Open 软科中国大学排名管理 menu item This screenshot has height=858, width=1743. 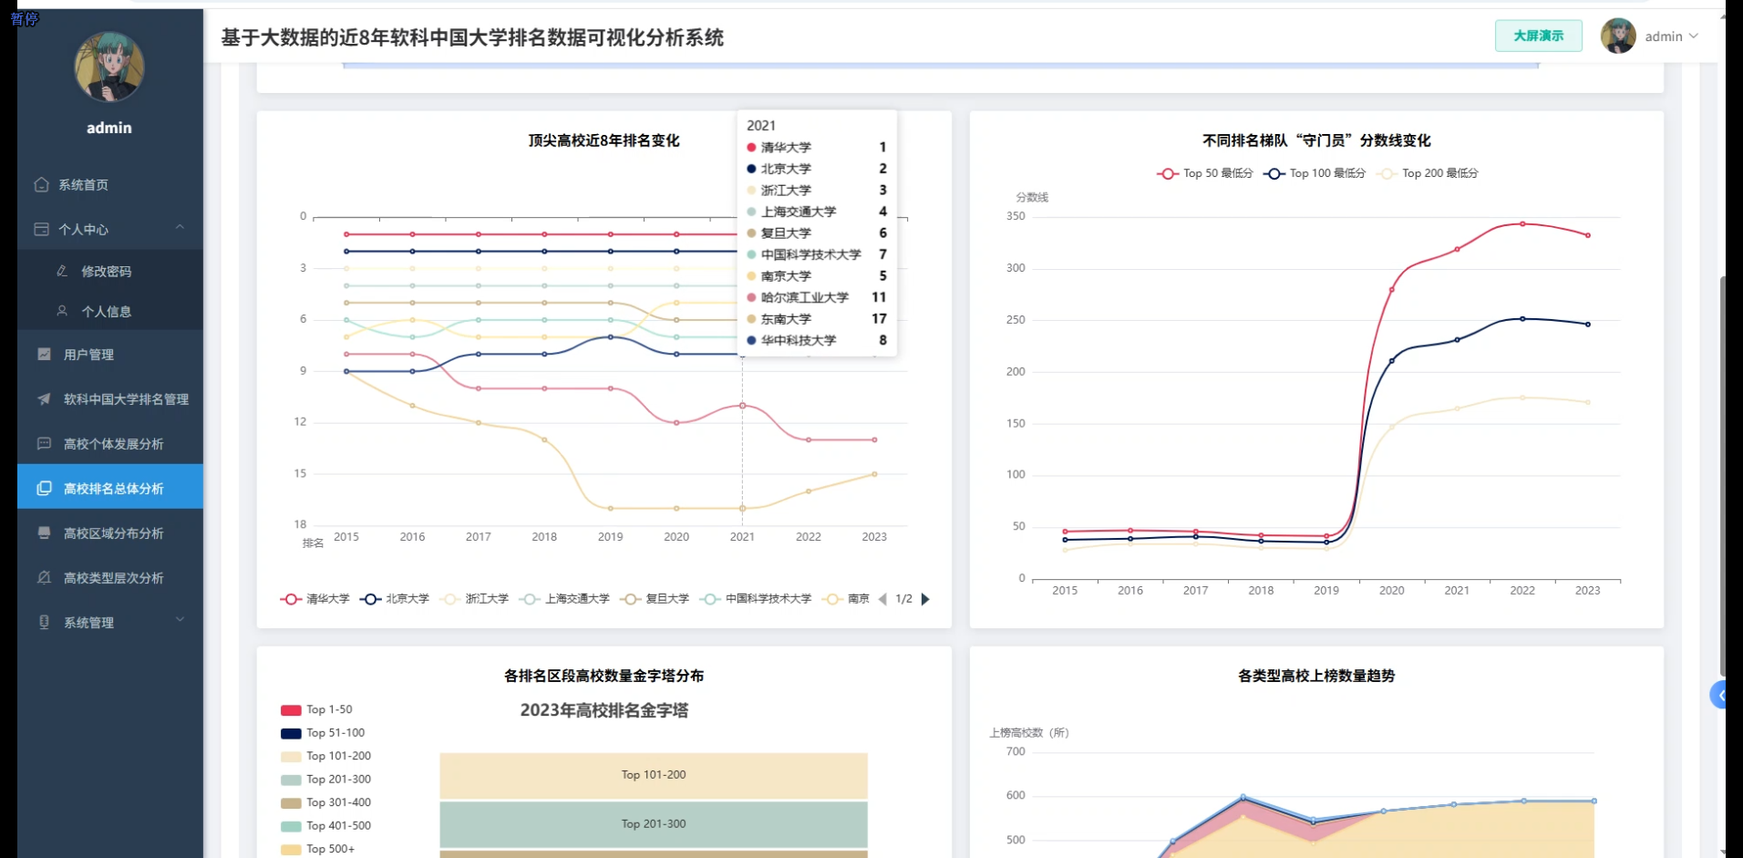(x=110, y=398)
